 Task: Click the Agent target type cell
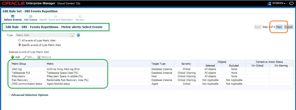click(x=155, y=84)
